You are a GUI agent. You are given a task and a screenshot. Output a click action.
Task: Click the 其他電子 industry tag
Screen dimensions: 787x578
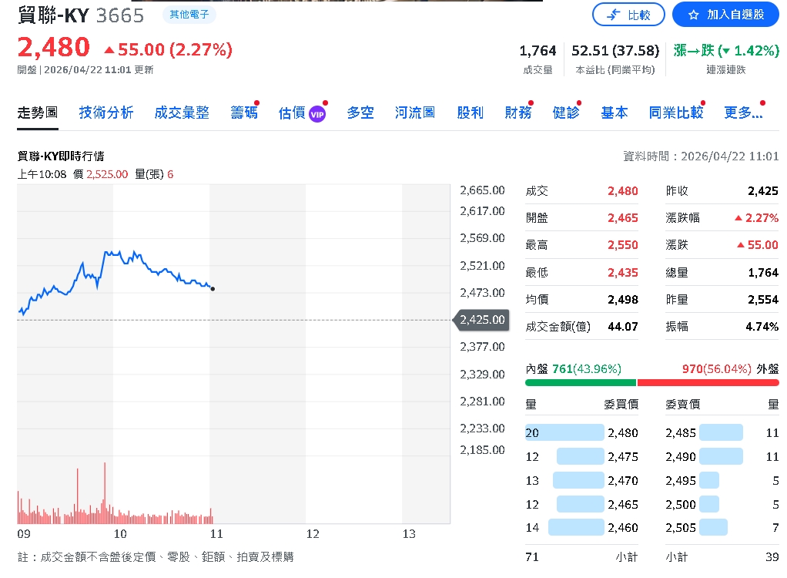[189, 15]
